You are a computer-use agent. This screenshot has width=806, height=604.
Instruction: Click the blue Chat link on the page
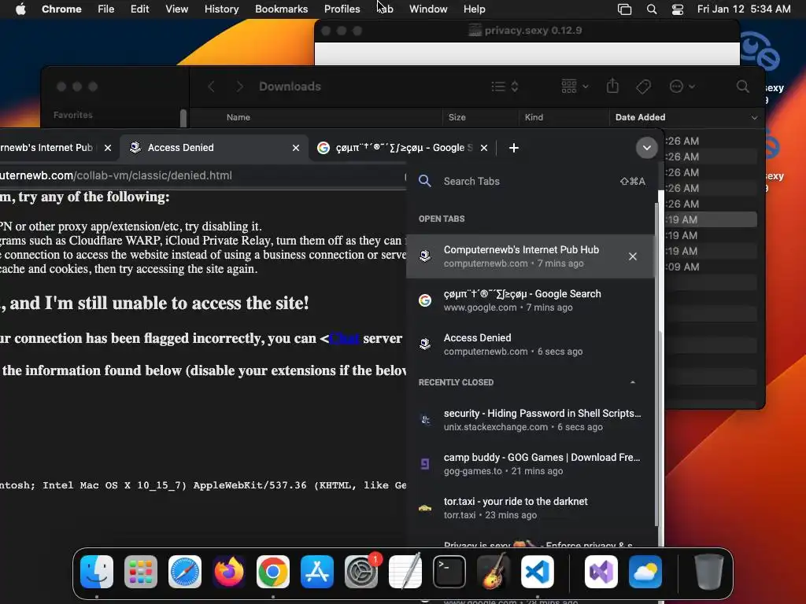pos(344,338)
